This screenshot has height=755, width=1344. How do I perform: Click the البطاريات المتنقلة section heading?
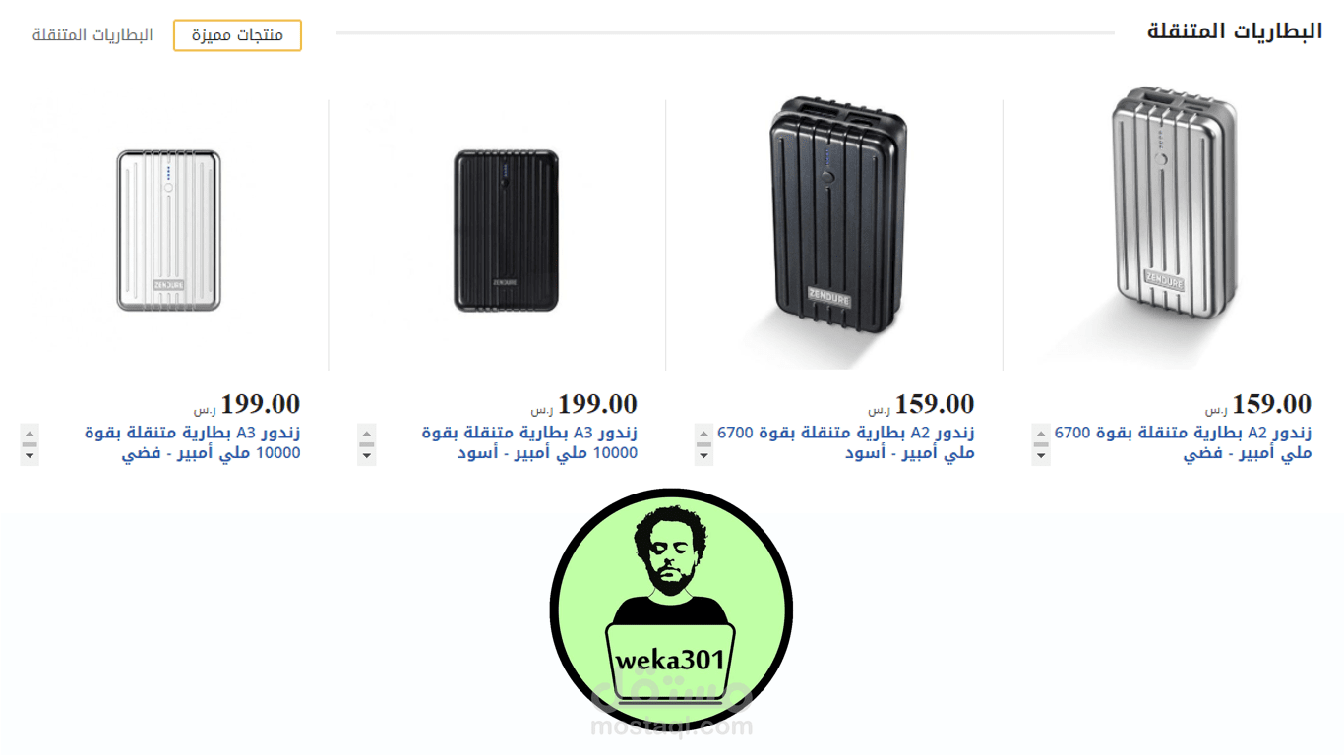[1235, 31]
